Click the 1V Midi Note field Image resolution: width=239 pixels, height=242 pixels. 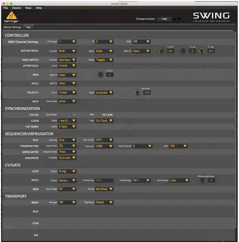pyautogui.click(x=104, y=180)
